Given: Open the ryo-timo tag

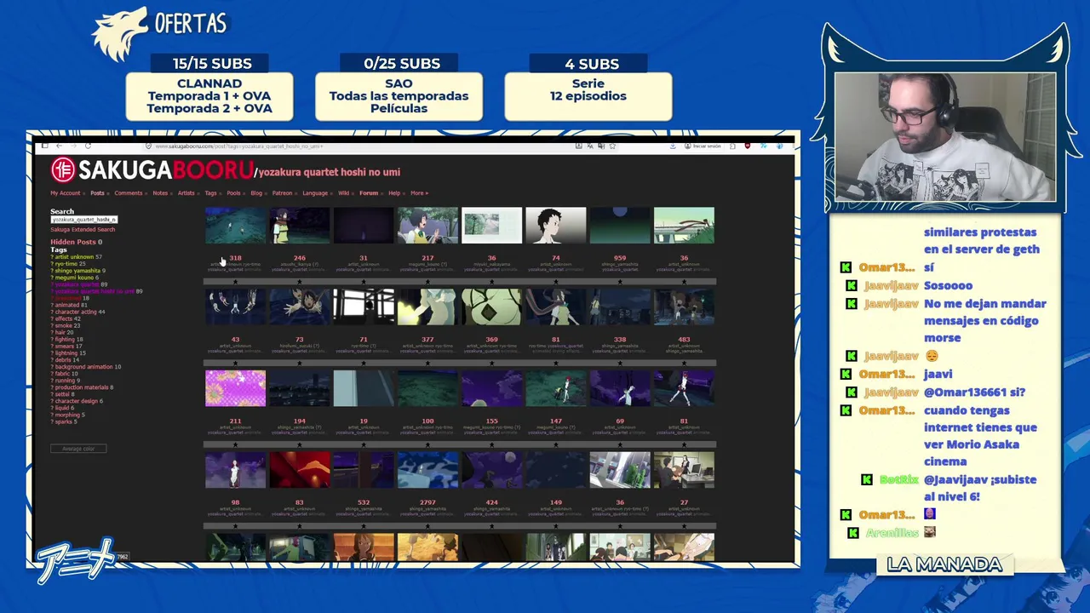Looking at the screenshot, I should click(x=66, y=264).
